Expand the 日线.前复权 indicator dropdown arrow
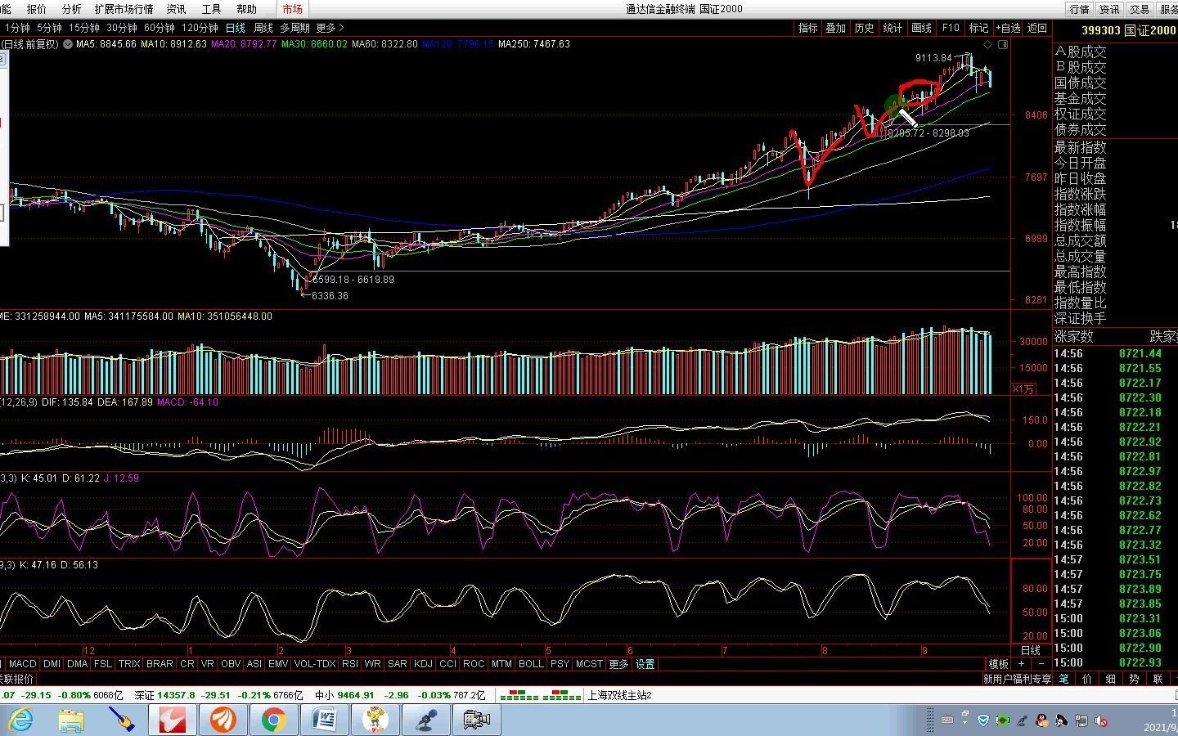 (68, 44)
